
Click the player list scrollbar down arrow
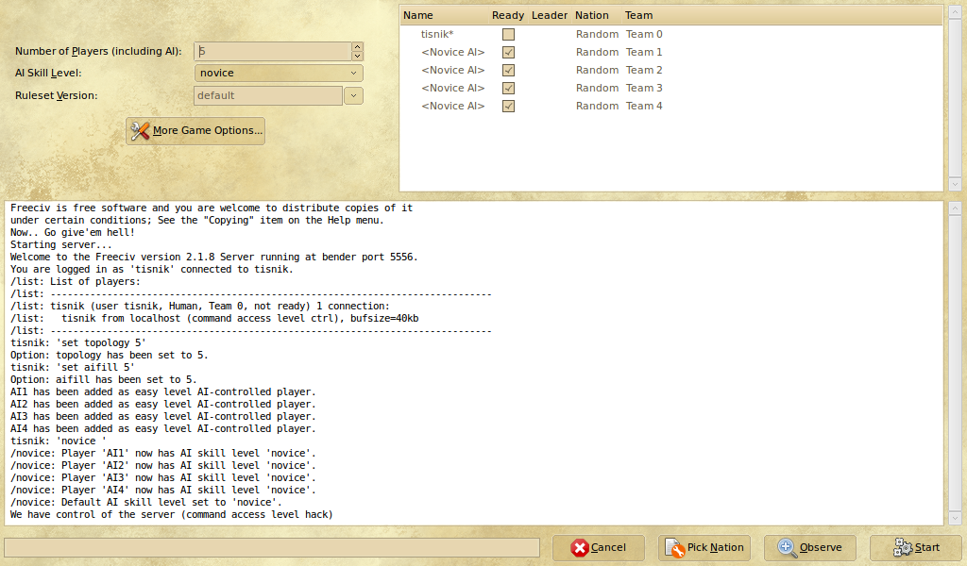[955, 184]
